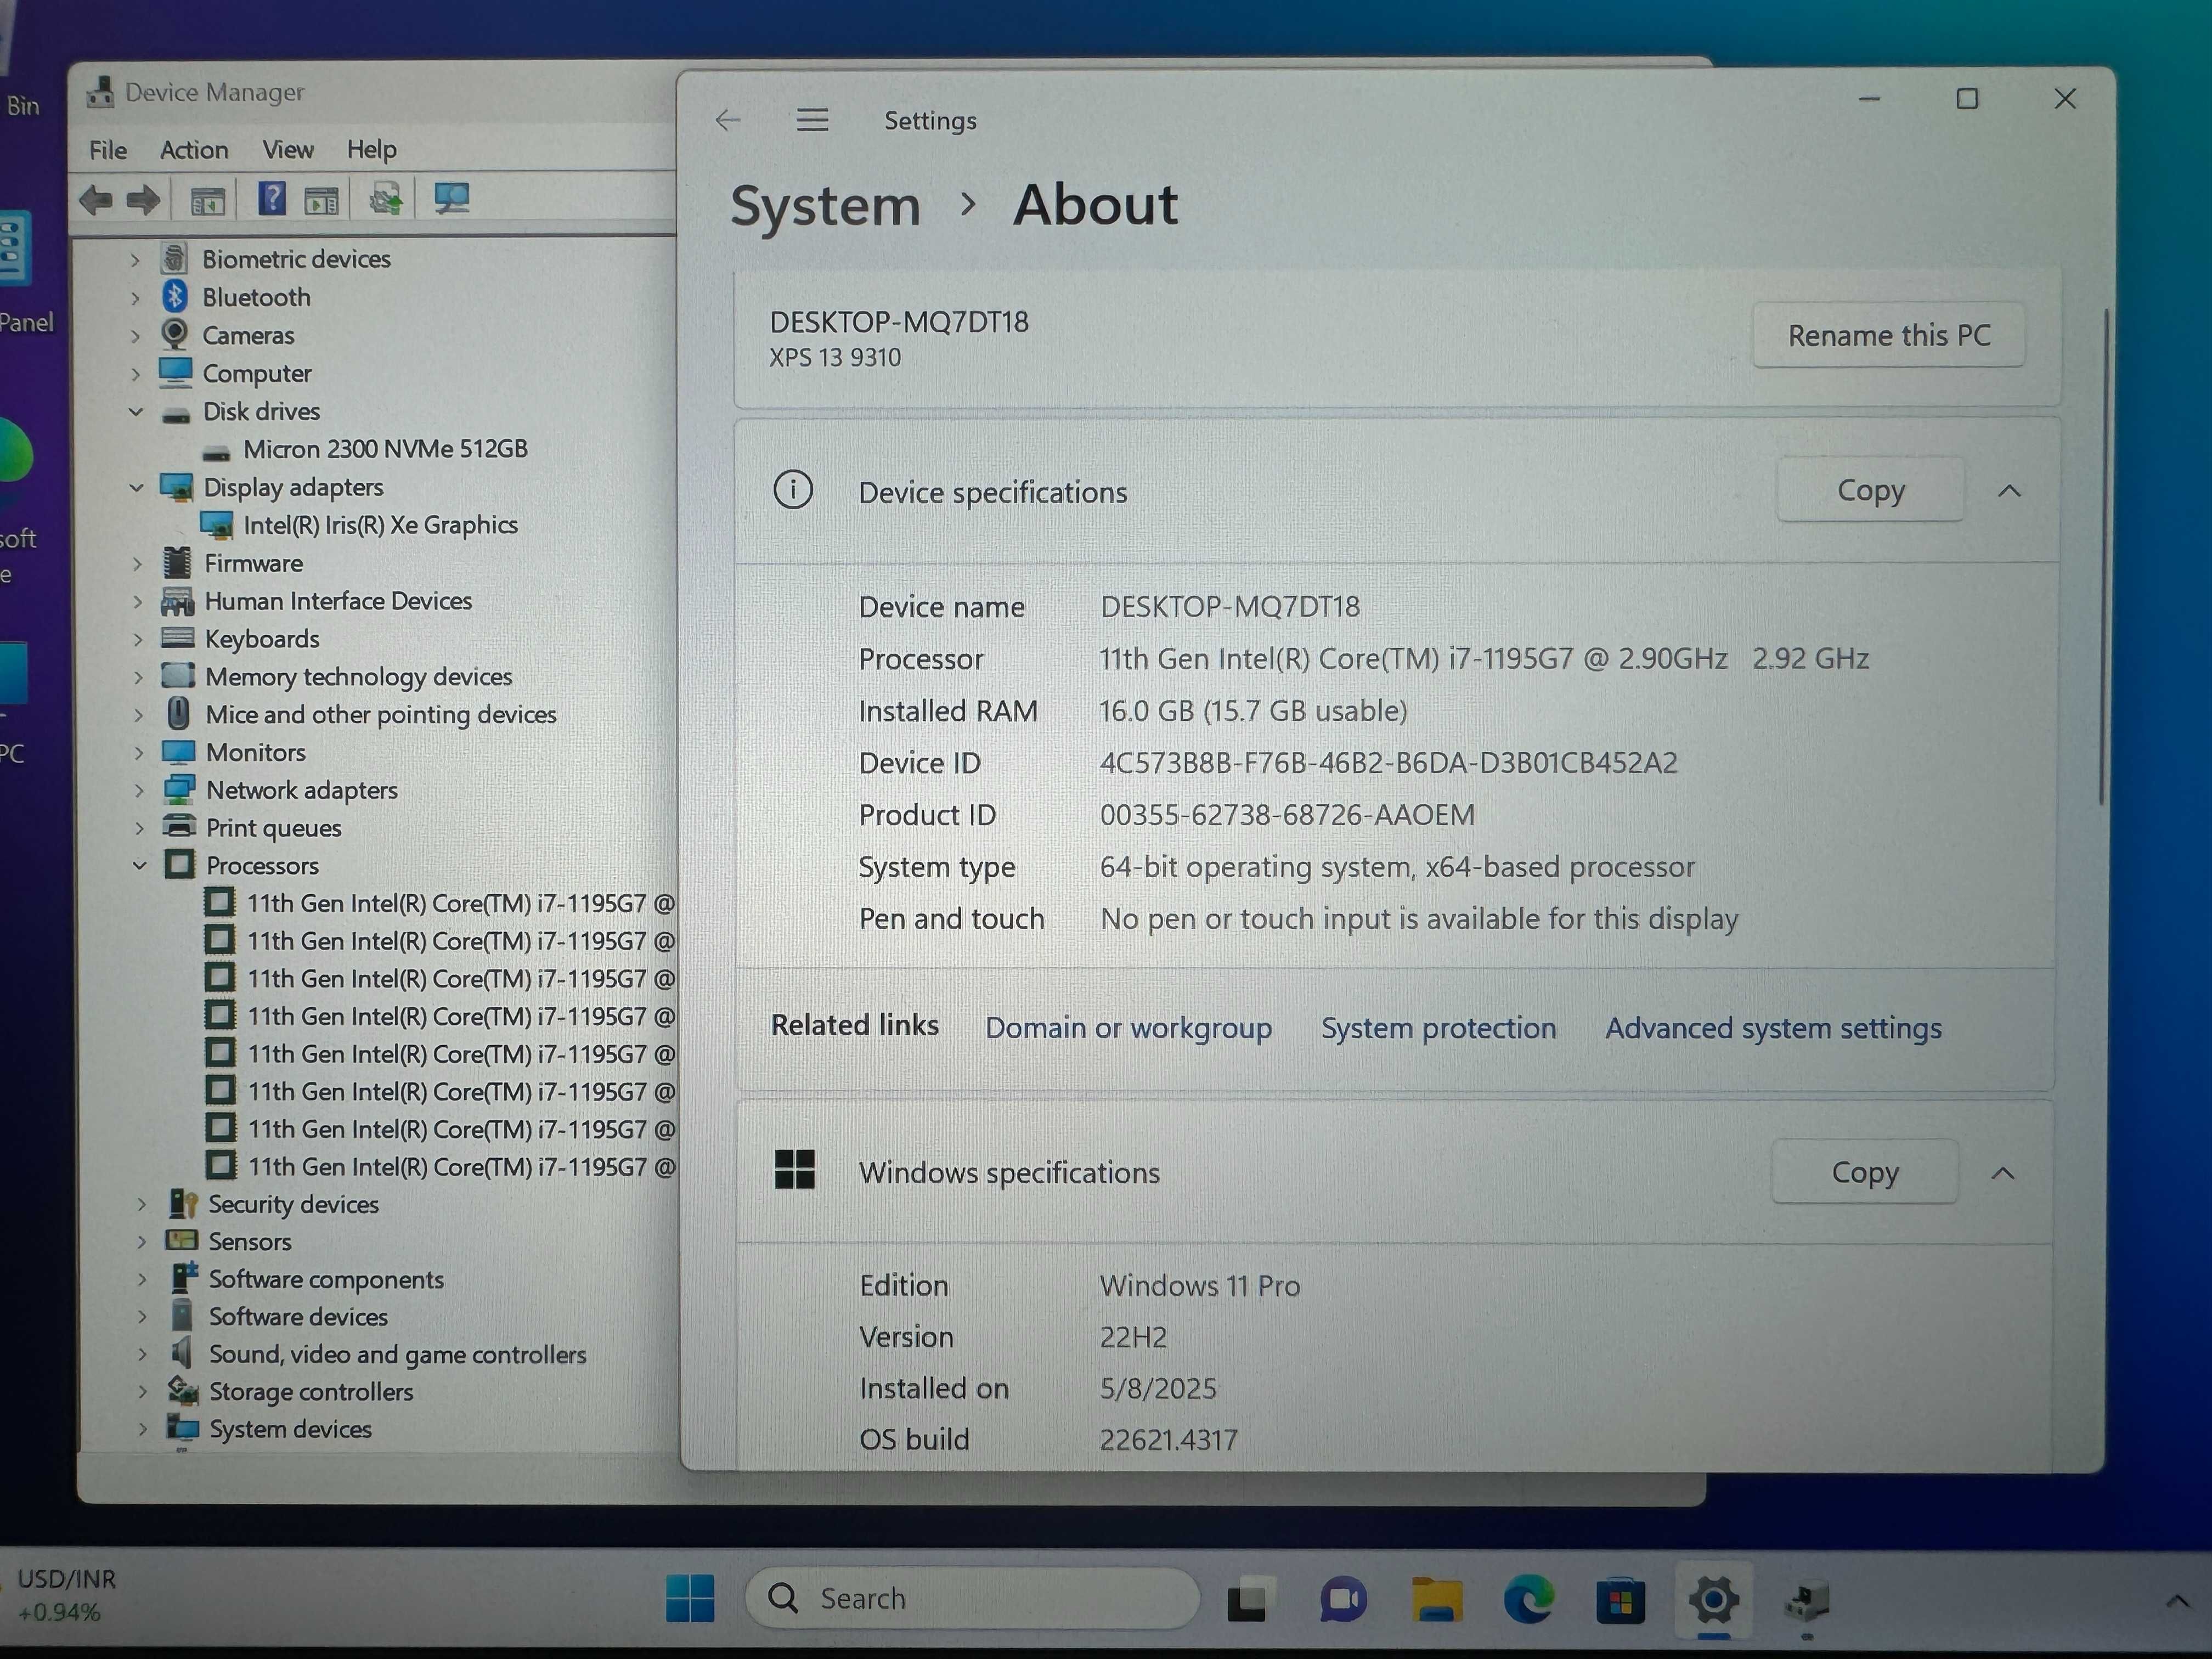Expand the Bluetooth node arrow

pos(135,297)
